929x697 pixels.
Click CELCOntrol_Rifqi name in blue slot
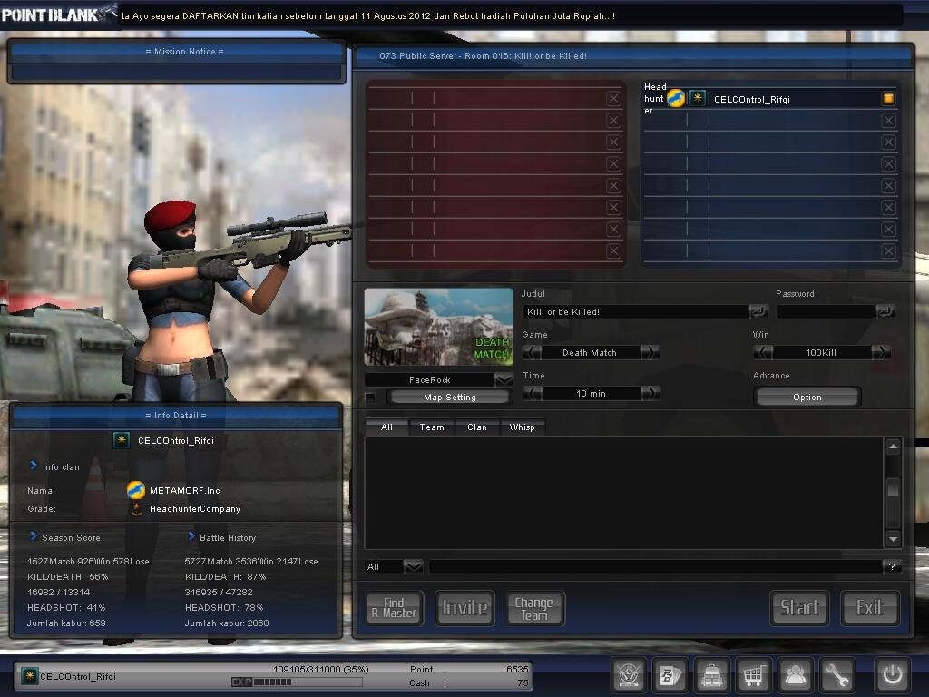[751, 99]
